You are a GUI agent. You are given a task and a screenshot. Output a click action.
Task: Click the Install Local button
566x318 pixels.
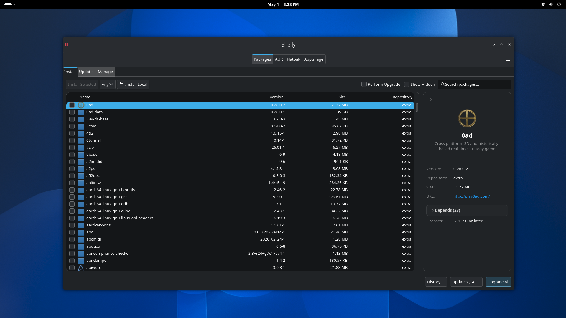133,84
